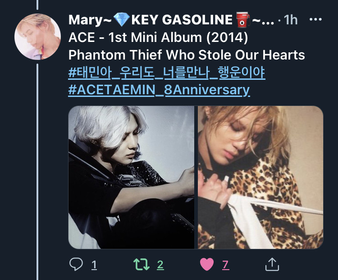Click the green retweet count 2
This screenshot has height=280, width=338.
pos(160,265)
